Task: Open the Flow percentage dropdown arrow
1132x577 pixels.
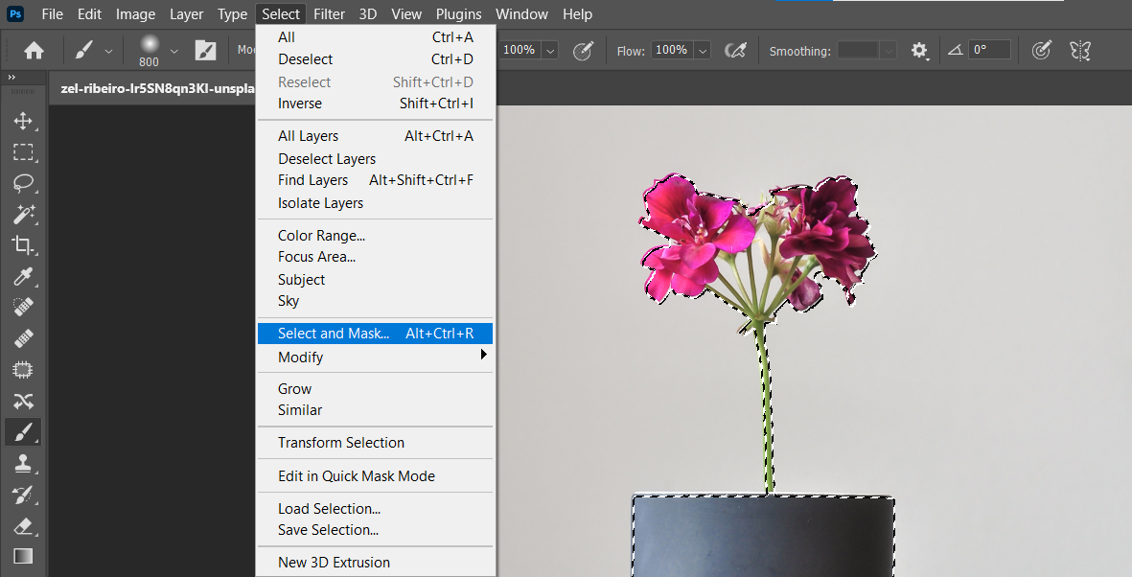Action: point(703,51)
